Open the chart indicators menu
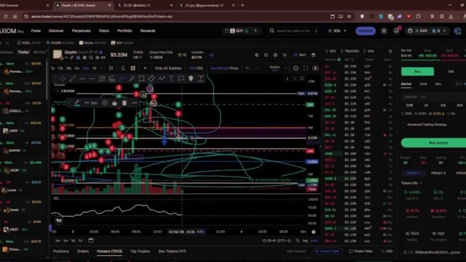Screen dimensions: 466x262 point(123,68)
